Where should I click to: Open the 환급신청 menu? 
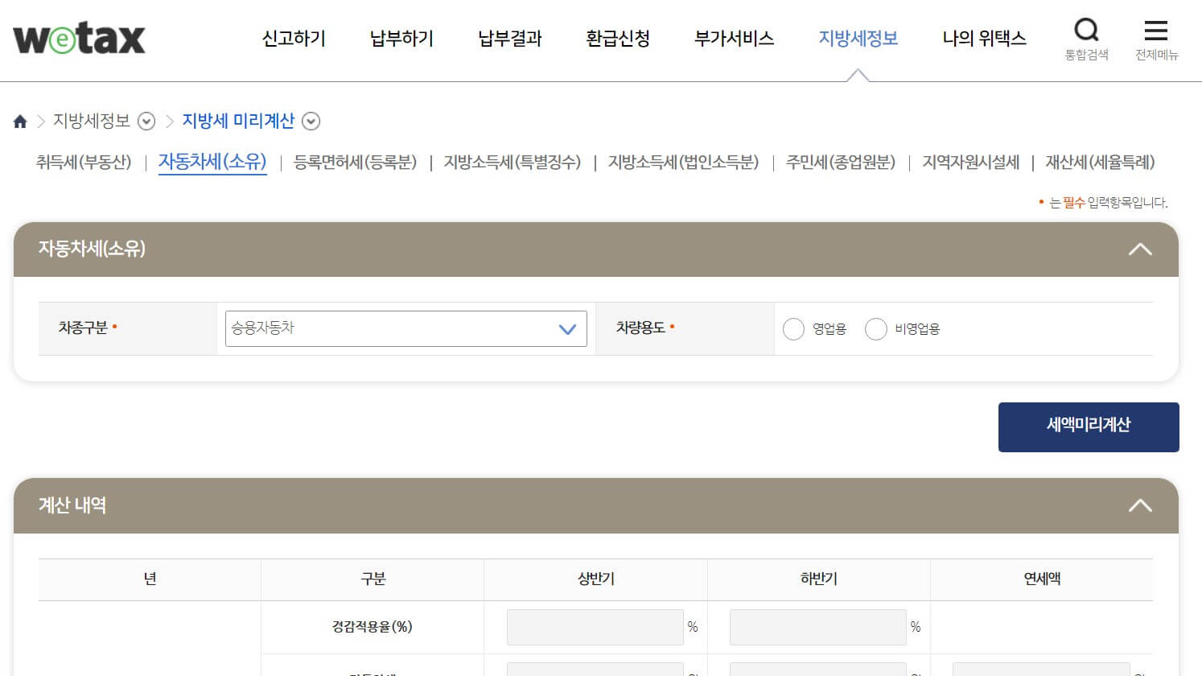[618, 38]
